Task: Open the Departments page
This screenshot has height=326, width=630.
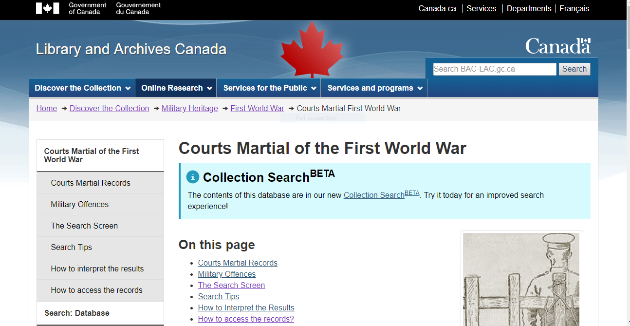Action: pyautogui.click(x=529, y=8)
